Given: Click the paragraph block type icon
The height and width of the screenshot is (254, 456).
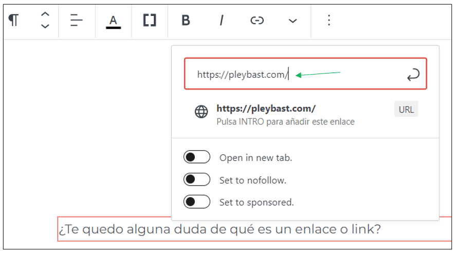Looking at the screenshot, I should pyautogui.click(x=13, y=21).
